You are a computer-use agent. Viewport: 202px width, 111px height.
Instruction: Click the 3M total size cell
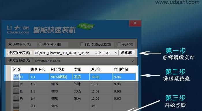(x=93, y=106)
